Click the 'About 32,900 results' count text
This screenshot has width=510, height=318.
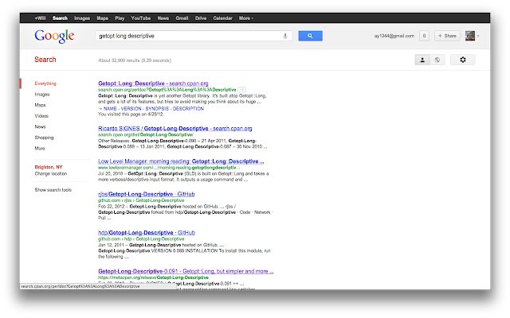coord(135,60)
